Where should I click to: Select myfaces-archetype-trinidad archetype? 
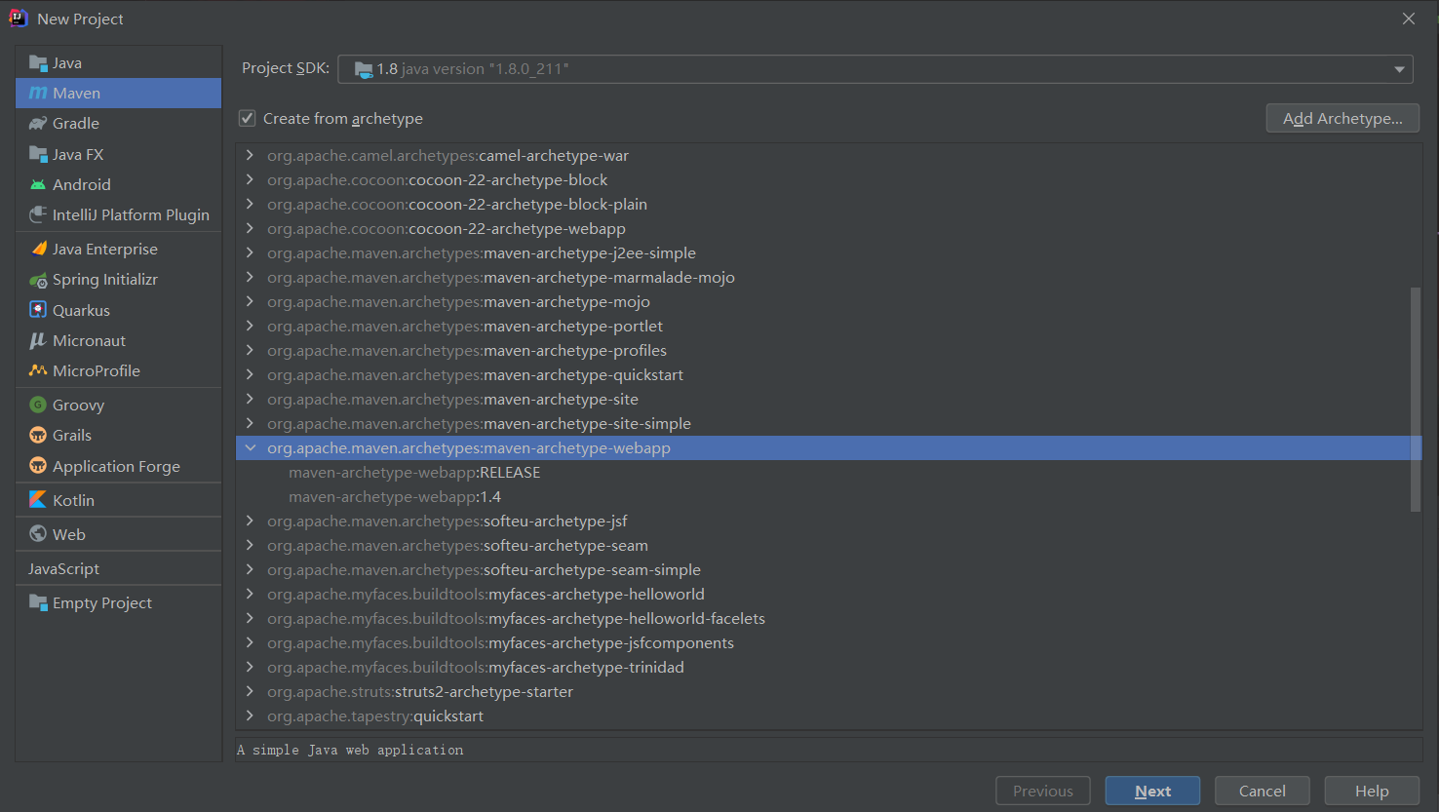pos(476,668)
